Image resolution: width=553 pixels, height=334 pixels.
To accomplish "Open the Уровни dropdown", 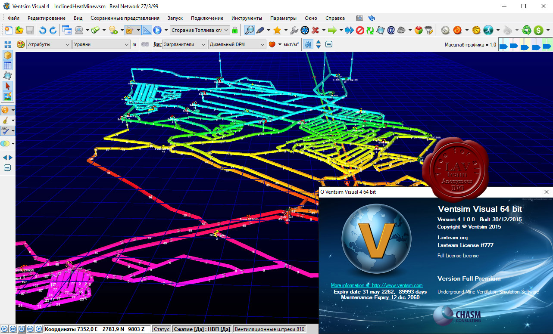I will tap(101, 44).
